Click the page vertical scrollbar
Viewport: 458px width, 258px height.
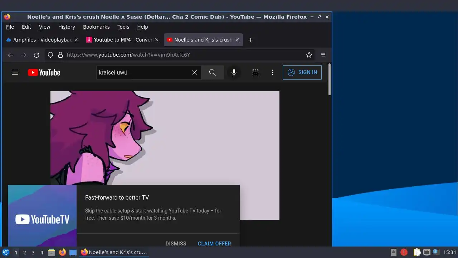tap(329, 80)
